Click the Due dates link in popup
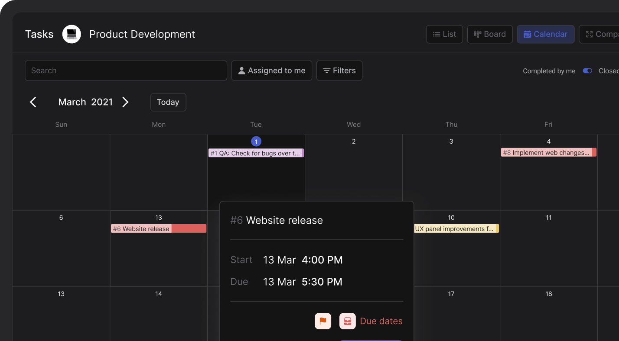Screen dimensions: 619x341 [x=381, y=321]
